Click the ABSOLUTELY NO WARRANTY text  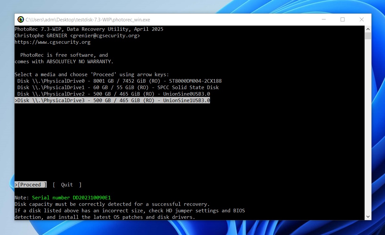(80, 62)
